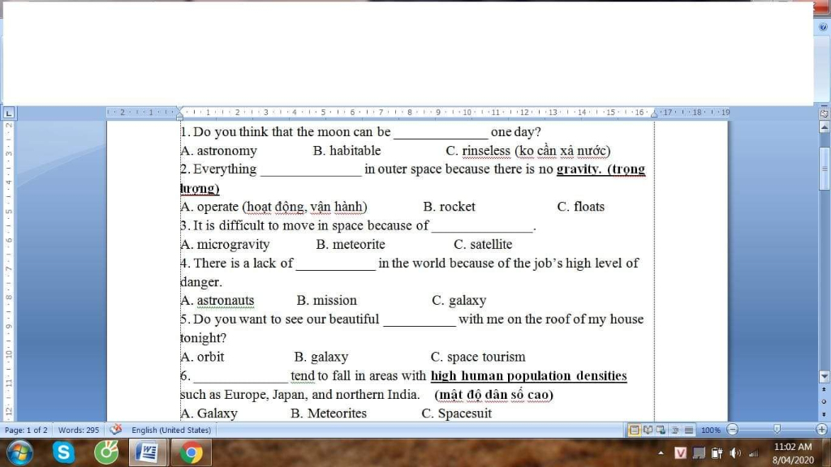This screenshot has height=467, width=831.
Task: Click the underlined word 'astronauts'
Action: (x=226, y=300)
